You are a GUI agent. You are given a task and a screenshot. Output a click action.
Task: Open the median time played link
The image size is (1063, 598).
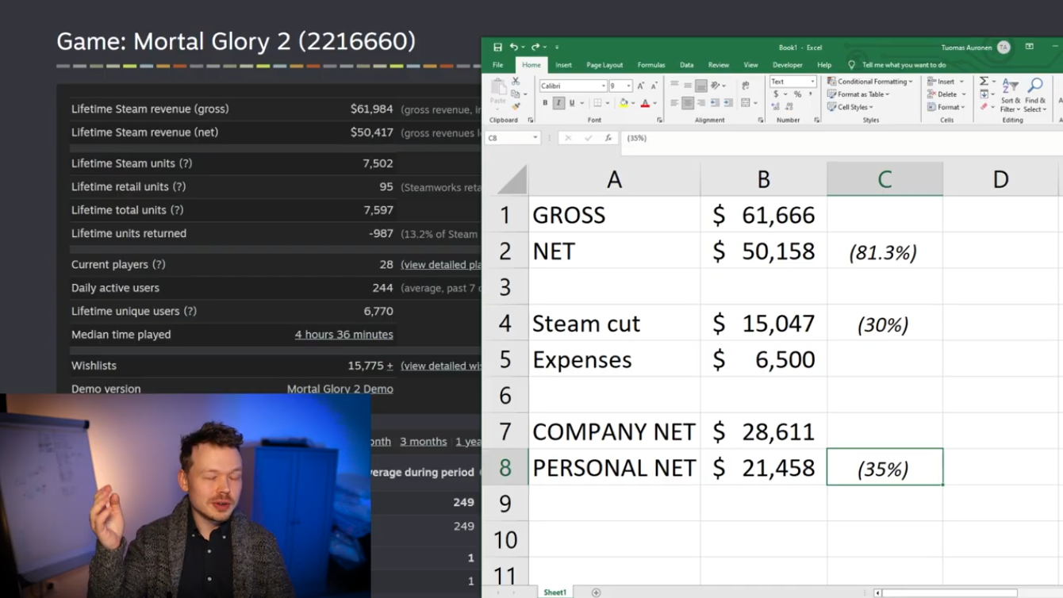[343, 335]
